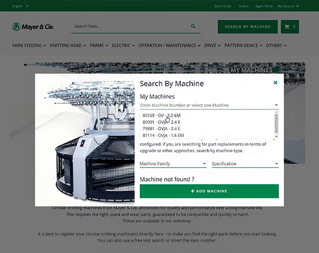
Task: Click the list scroll-up arrow
Action: click(276, 112)
